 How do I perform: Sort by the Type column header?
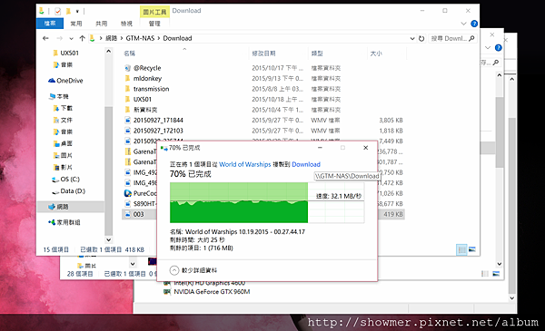(317, 54)
